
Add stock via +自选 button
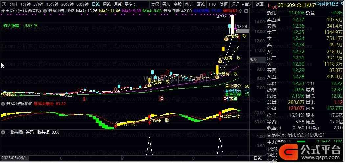(247, 4)
